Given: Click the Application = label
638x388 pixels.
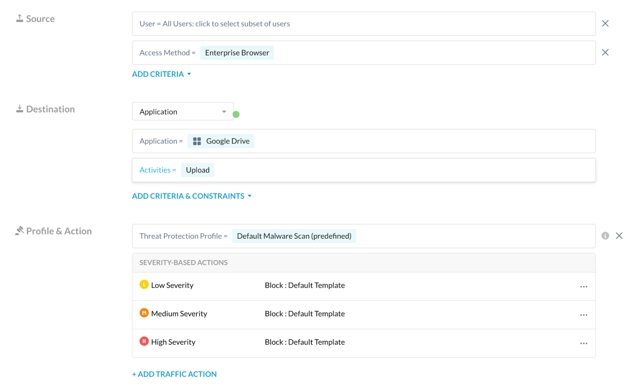Looking at the screenshot, I should tap(161, 141).
